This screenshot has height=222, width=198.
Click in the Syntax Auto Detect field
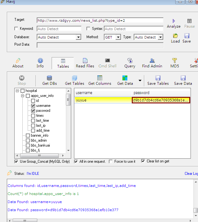click(x=134, y=29)
